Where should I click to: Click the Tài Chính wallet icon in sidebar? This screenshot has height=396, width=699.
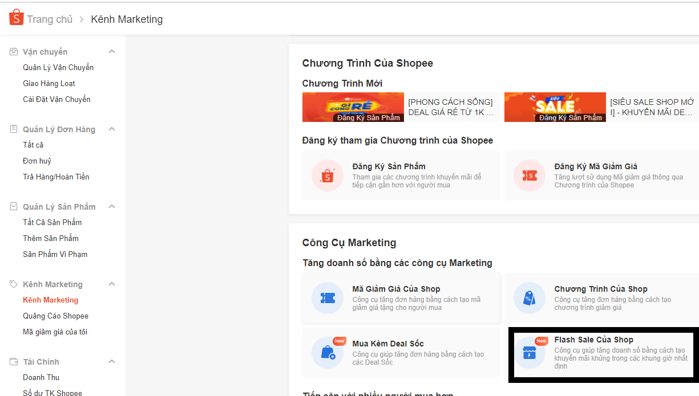tap(14, 362)
